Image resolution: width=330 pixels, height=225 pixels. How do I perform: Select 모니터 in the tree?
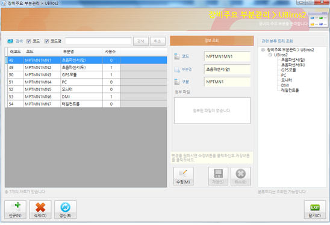click(x=287, y=80)
